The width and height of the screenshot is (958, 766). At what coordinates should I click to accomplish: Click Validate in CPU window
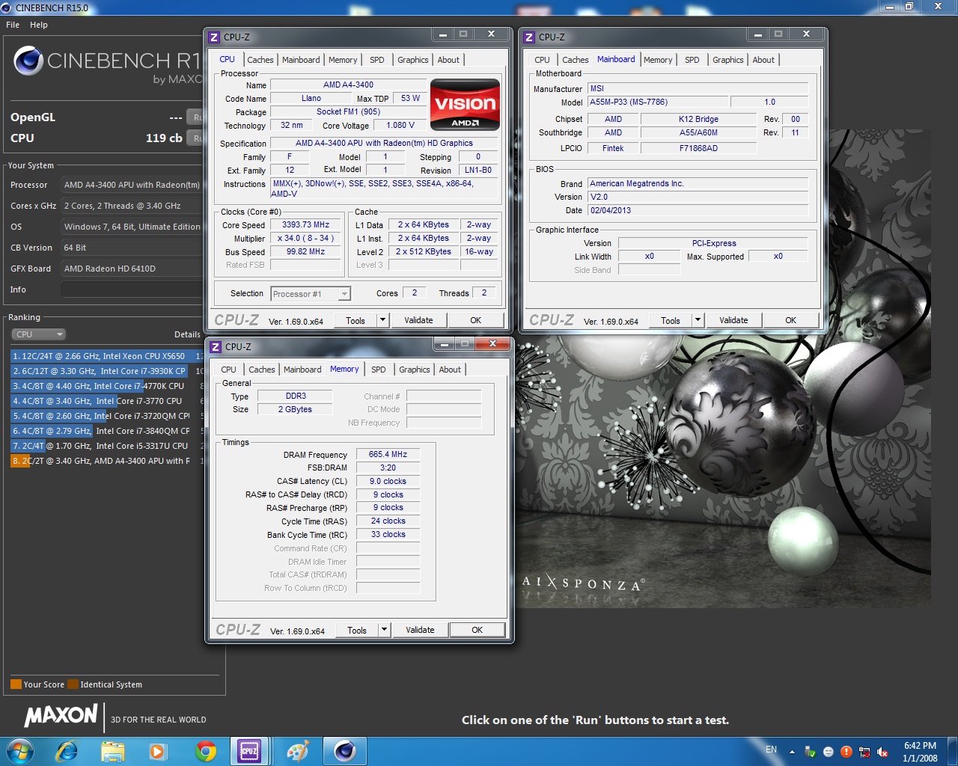[x=418, y=320]
